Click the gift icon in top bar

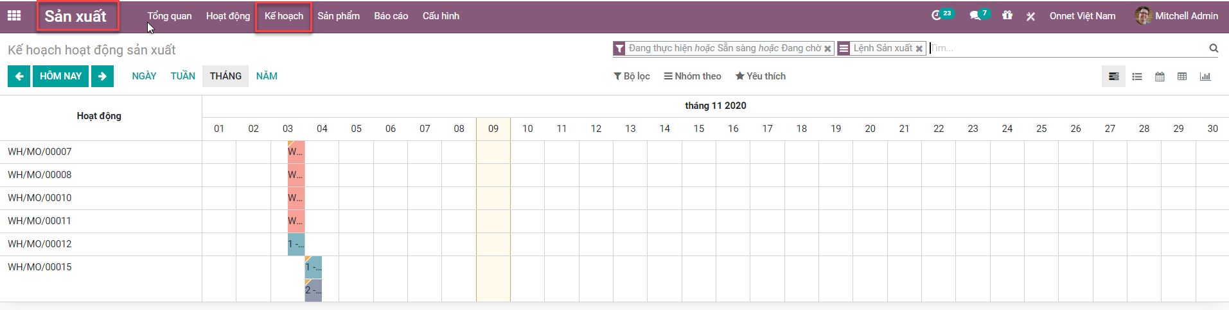click(x=1007, y=16)
